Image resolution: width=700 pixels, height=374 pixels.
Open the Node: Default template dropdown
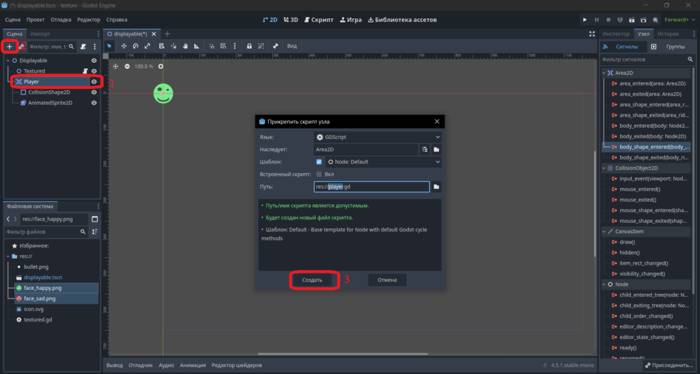[x=383, y=162]
